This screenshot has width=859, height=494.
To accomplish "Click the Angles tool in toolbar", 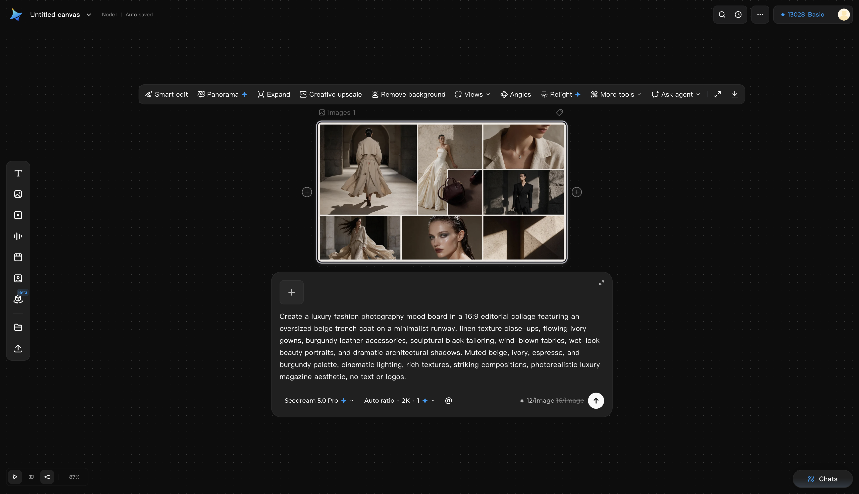I will [516, 94].
